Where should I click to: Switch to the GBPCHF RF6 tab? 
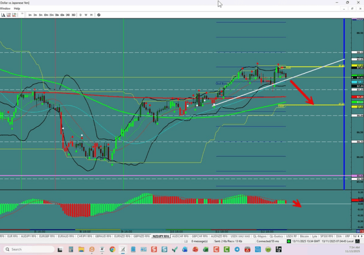(x=200, y=236)
